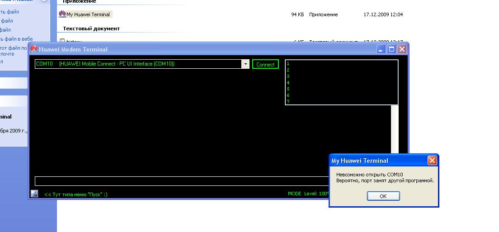Close the My Huawei Terminal error dialog
The width and height of the screenshot is (499, 232).
432,161
